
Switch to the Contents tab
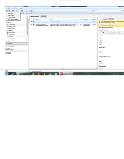[111, 19]
